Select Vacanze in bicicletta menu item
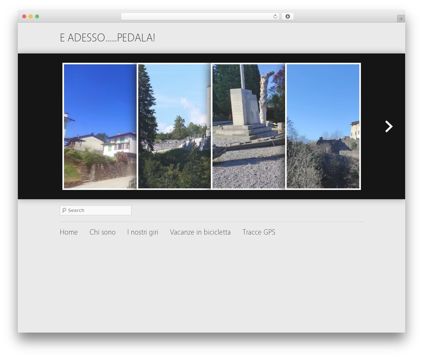Viewport: 423px width, 358px height. pos(200,232)
